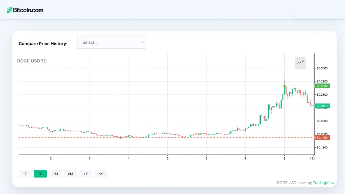345x194 pixels.
Task: Click the green $0.2732 high price marker
Action: (322, 86)
